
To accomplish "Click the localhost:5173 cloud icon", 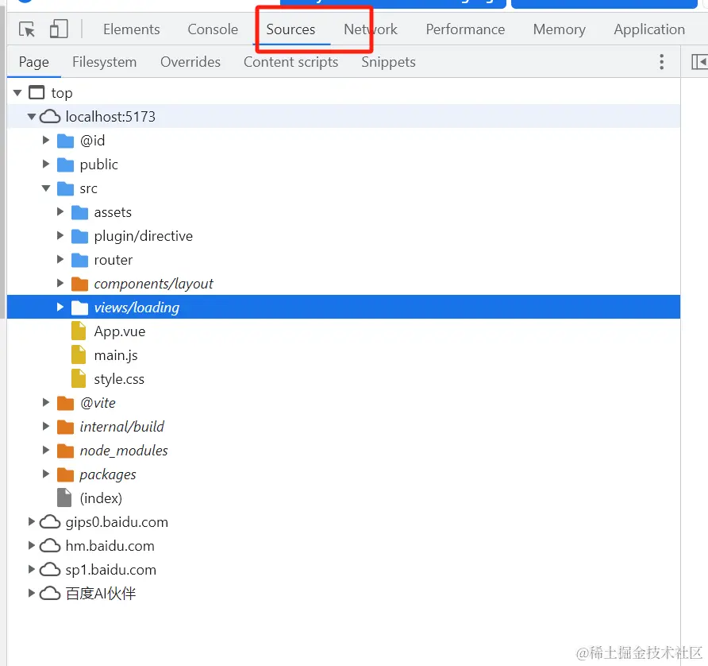I will pos(50,117).
